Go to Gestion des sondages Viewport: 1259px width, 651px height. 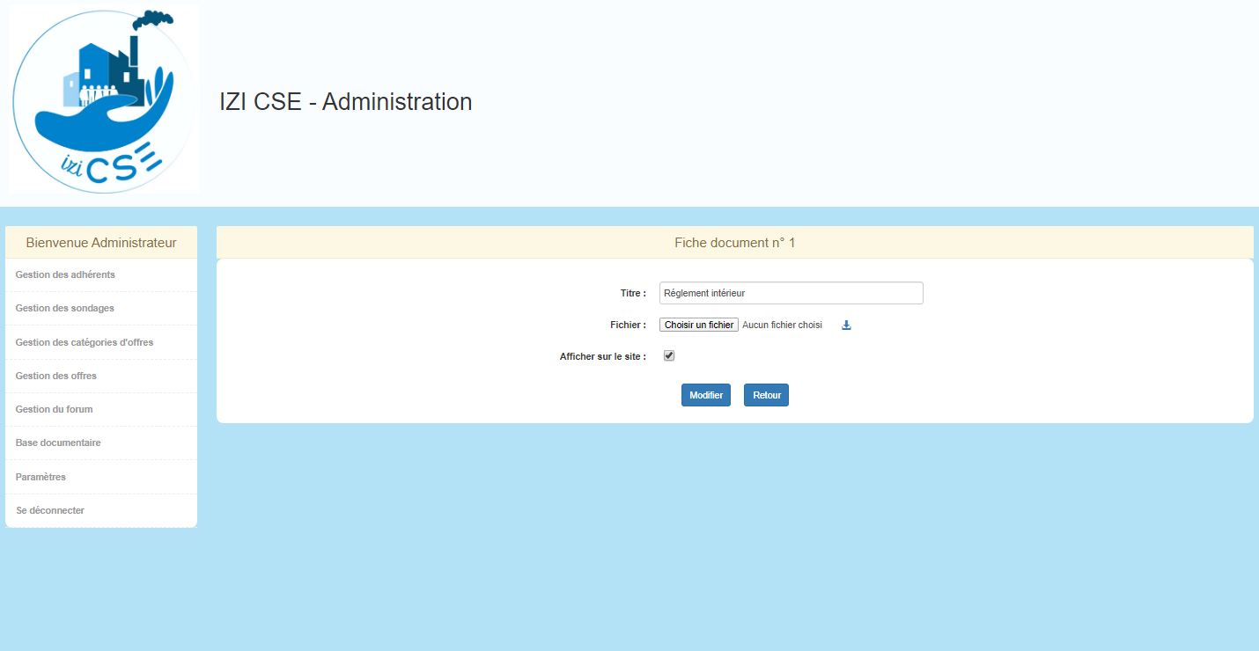64,308
